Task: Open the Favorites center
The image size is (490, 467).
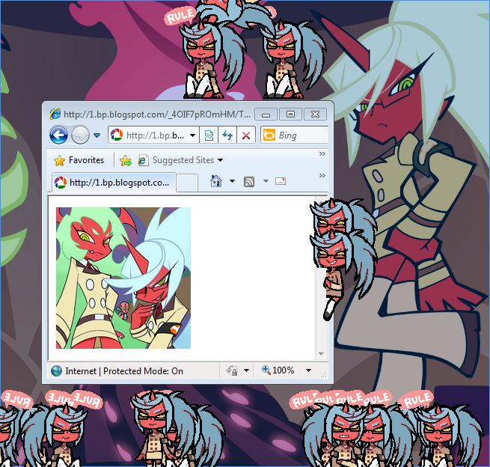Action: tap(79, 160)
